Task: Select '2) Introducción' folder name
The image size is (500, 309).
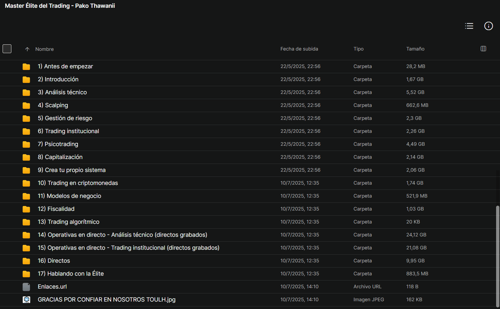Action: pos(58,79)
